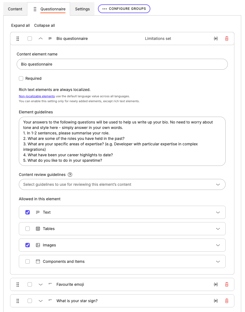
Task: Click the Configure Groups button
Action: pyautogui.click(x=124, y=9)
